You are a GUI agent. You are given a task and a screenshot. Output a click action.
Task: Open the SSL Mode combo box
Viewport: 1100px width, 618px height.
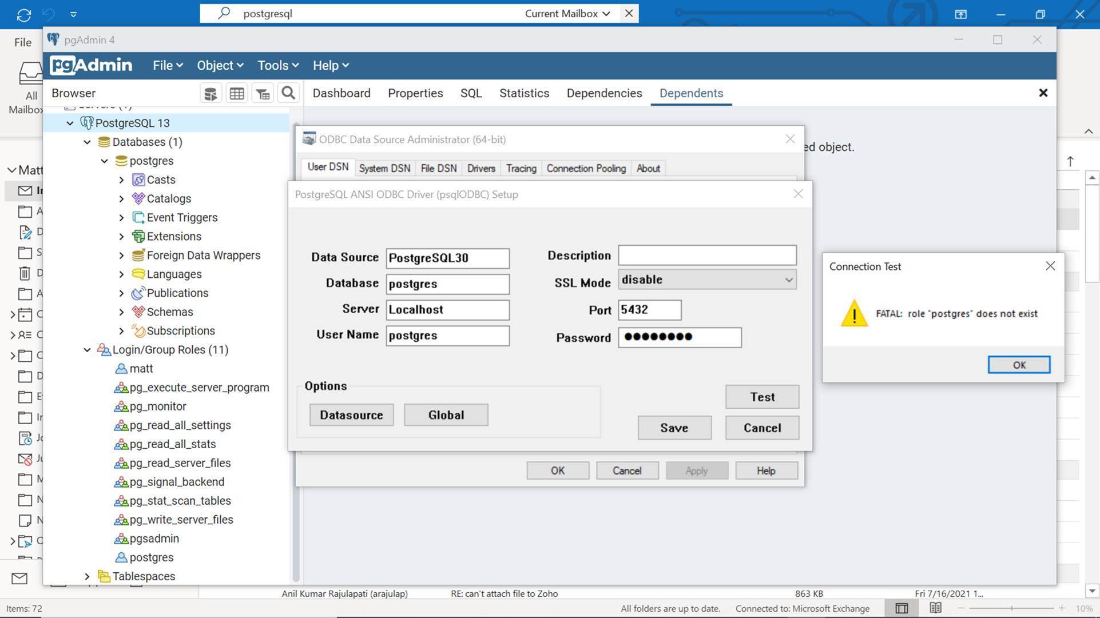707,280
